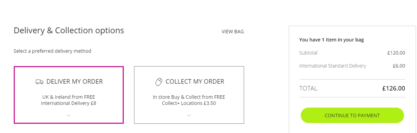Click Collect+ Locations £3.50 text
Screen dimensions: 417x133
189,103
